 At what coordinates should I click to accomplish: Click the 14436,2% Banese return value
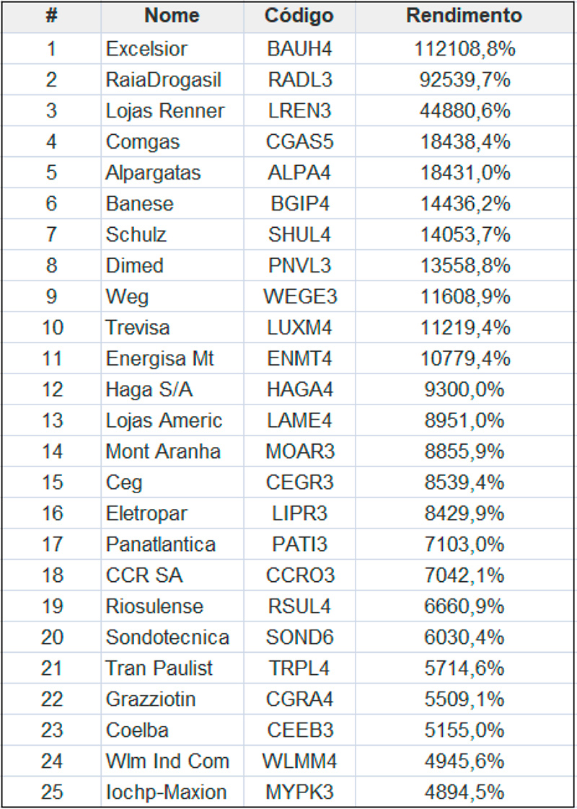(x=464, y=204)
